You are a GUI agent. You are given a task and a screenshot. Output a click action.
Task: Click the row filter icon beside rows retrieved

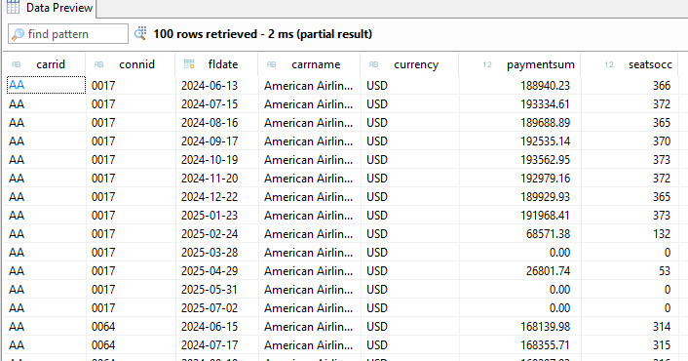tap(140, 33)
